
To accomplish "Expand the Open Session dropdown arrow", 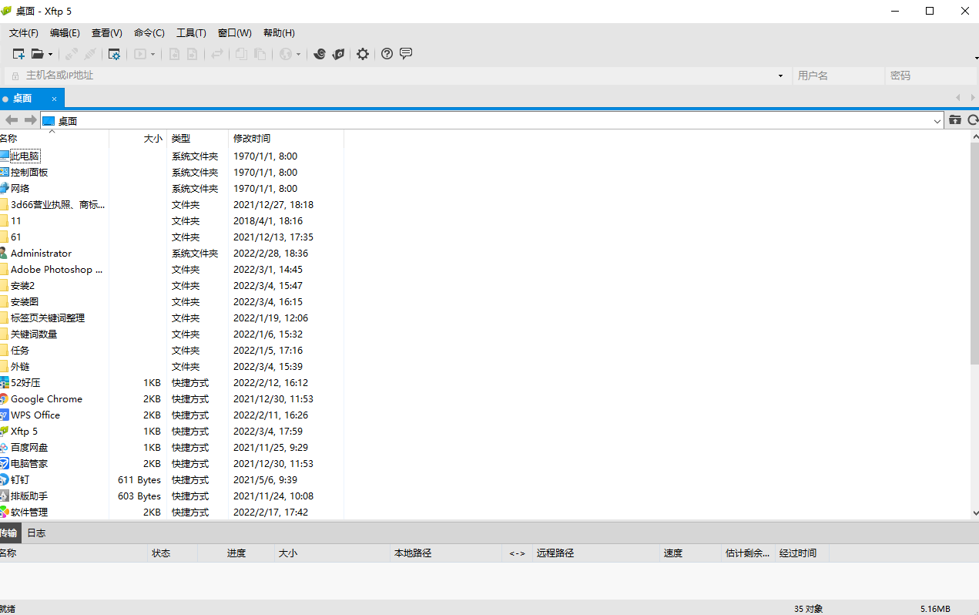I will pos(51,54).
